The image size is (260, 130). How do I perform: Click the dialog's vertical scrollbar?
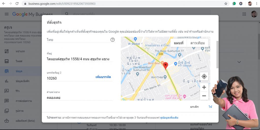[217, 54]
